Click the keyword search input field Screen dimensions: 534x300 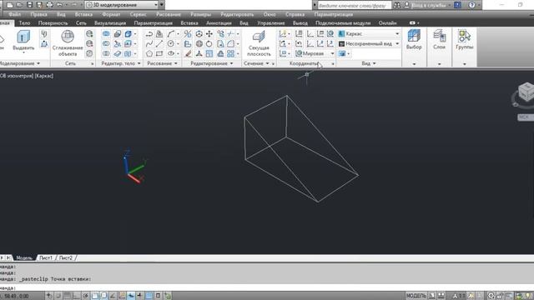354,5
